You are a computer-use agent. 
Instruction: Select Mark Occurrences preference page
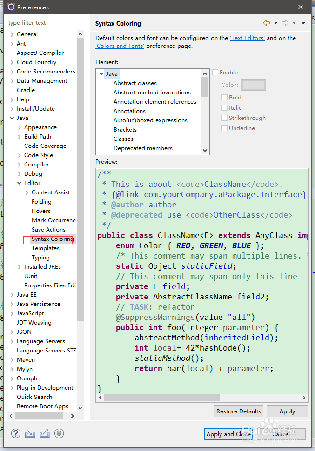point(54,220)
